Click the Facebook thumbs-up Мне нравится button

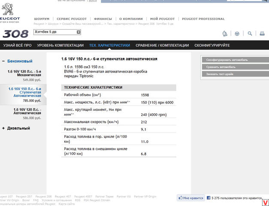(191, 198)
